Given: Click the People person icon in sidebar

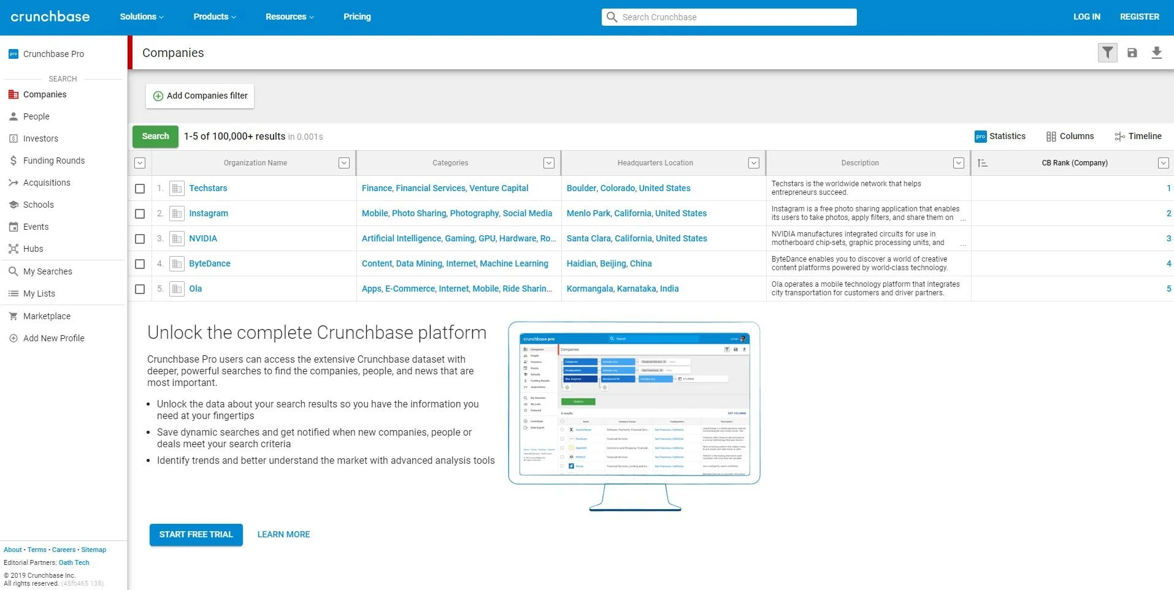Looking at the screenshot, I should pyautogui.click(x=13, y=116).
